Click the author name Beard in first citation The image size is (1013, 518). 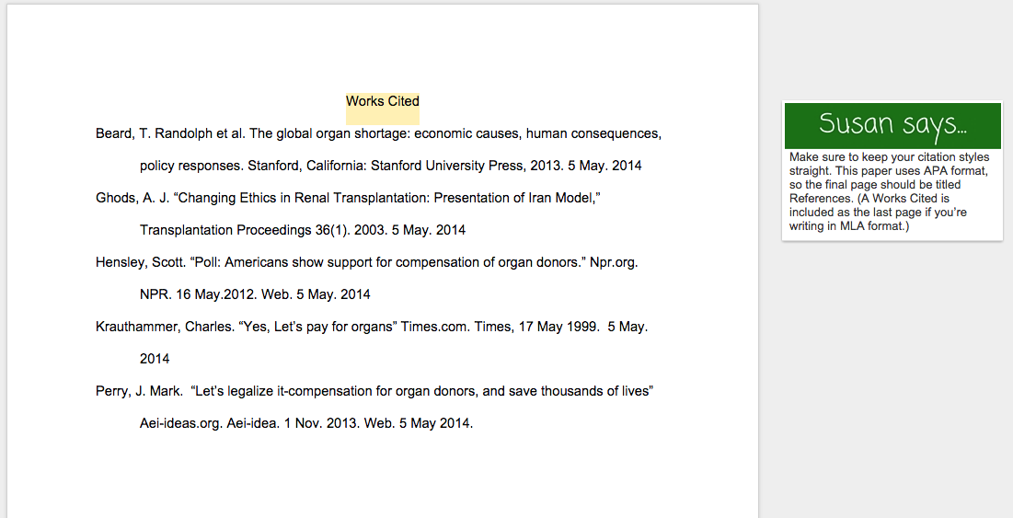(114, 133)
